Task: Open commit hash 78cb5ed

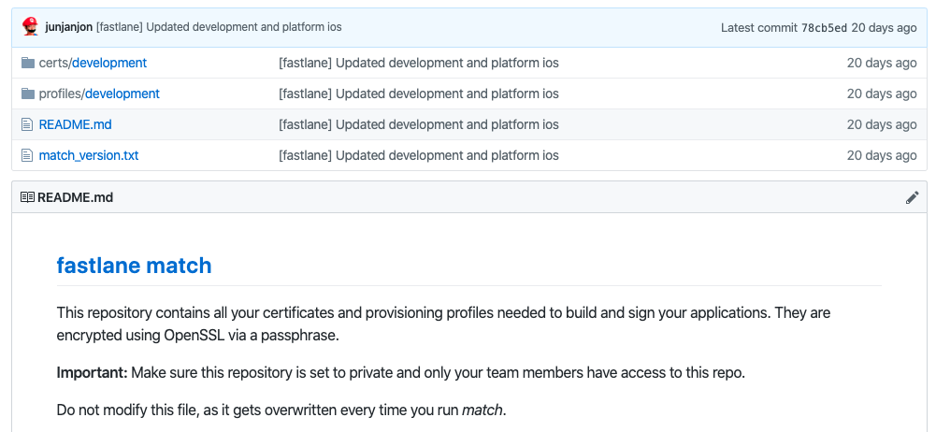Action: click(x=823, y=28)
